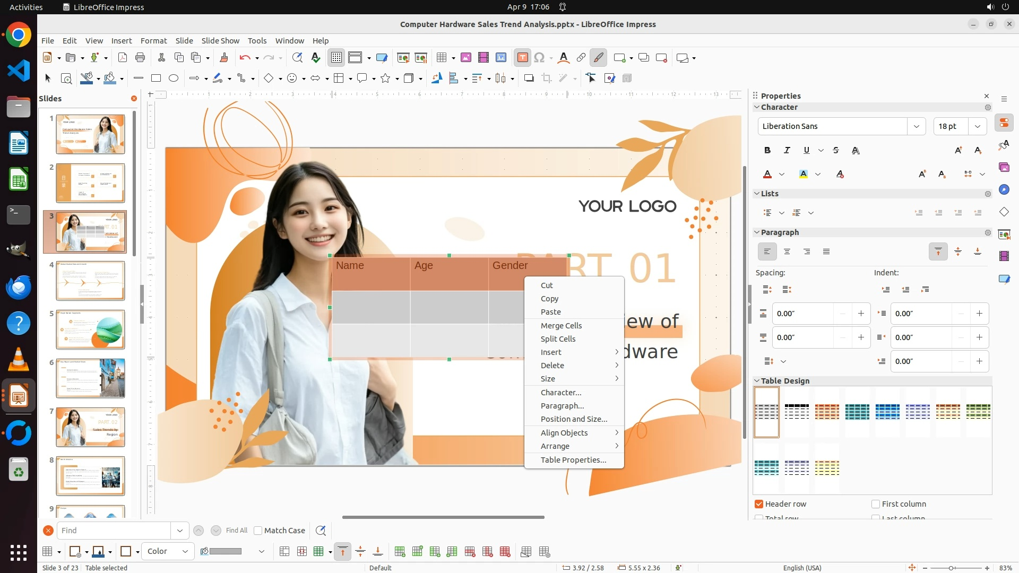
Task: Toggle the Match Case checkbox
Action: coord(258,530)
